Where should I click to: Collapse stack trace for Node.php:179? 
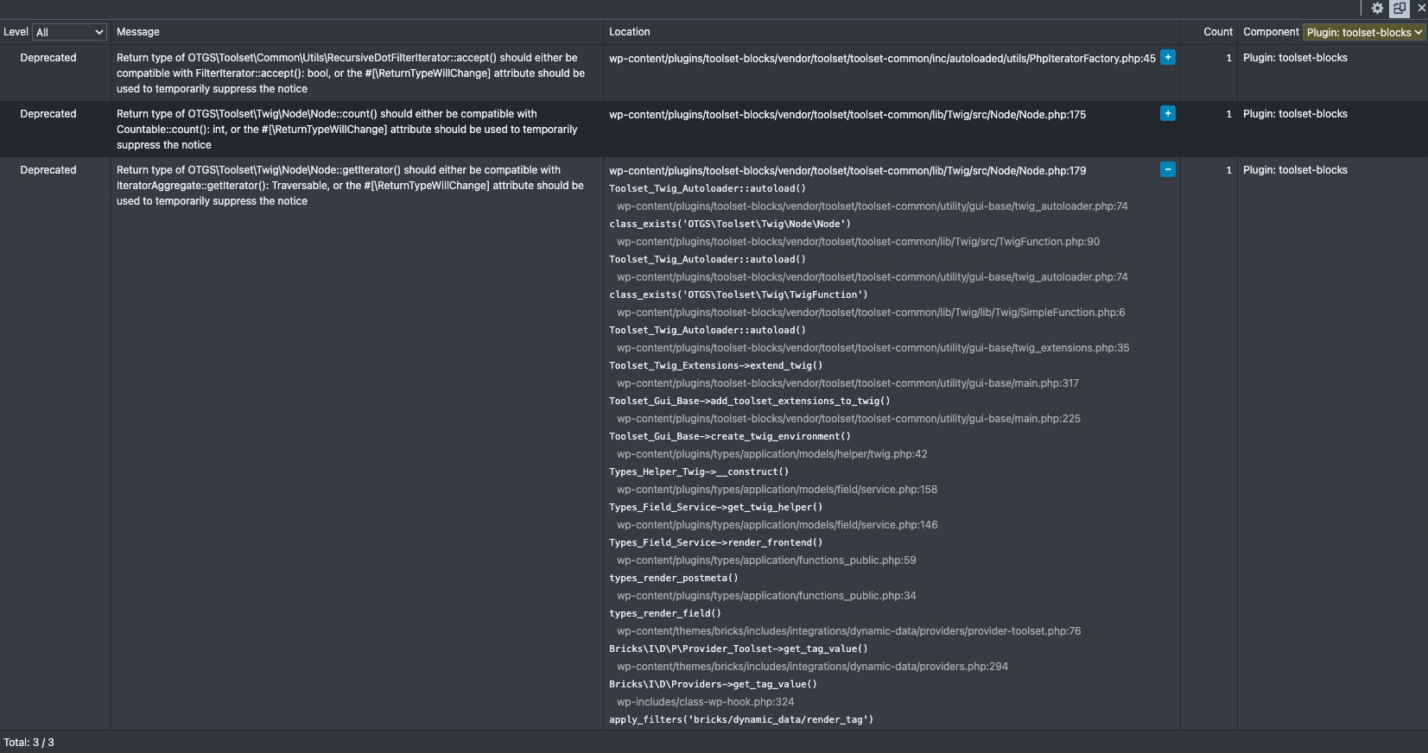tap(1168, 169)
